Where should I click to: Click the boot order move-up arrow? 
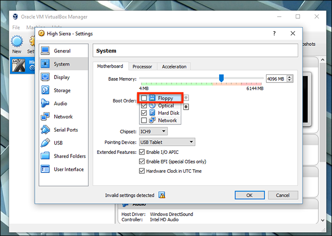coord(186,98)
